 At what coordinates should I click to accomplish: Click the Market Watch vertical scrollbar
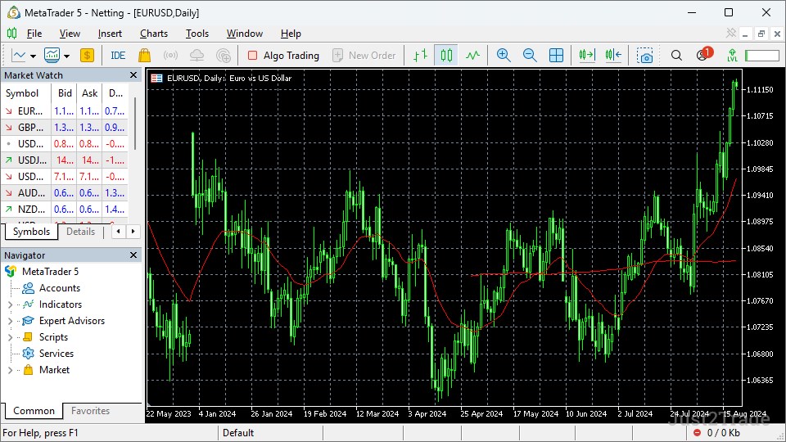[135, 124]
